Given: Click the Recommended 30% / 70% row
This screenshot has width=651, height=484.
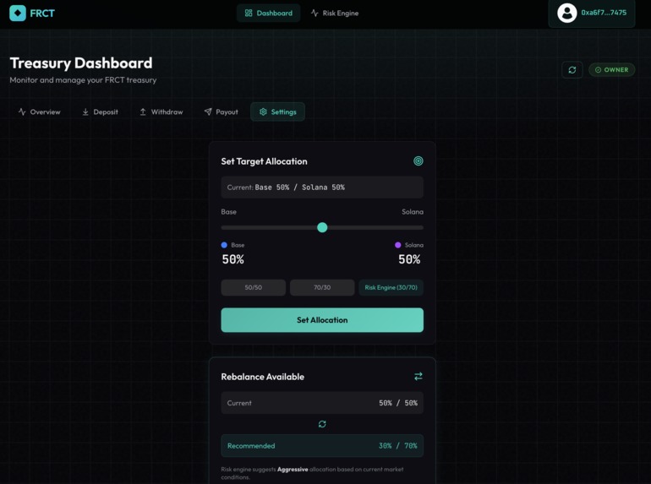Looking at the screenshot, I should 322,446.
